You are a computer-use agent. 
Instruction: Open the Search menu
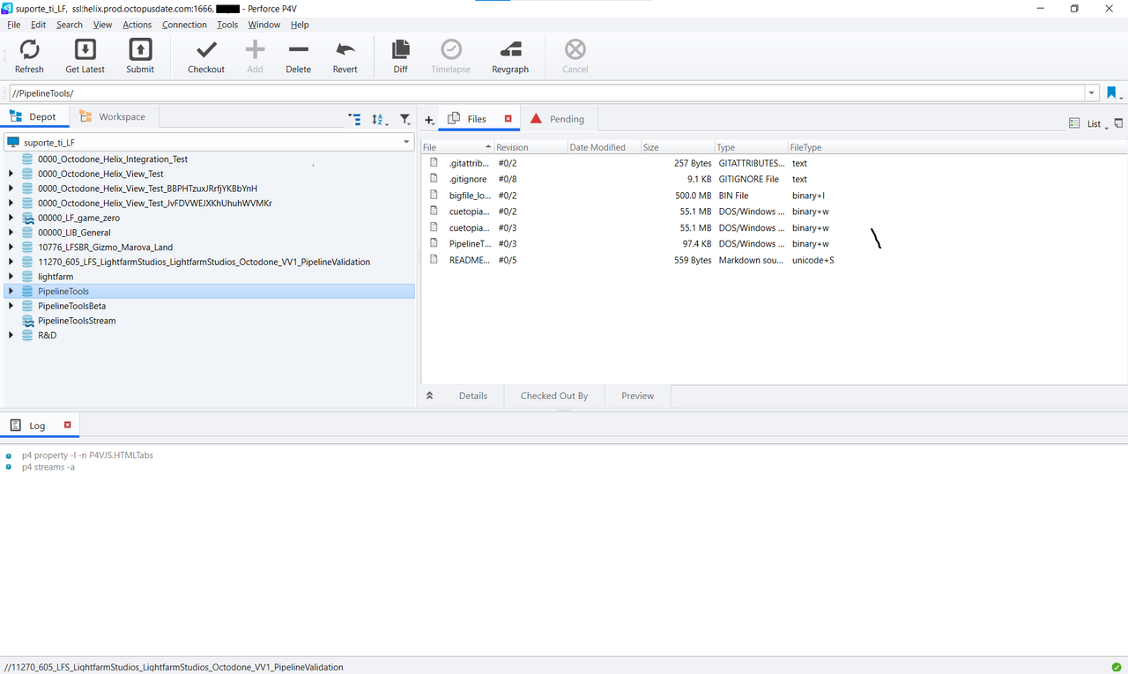tap(70, 25)
